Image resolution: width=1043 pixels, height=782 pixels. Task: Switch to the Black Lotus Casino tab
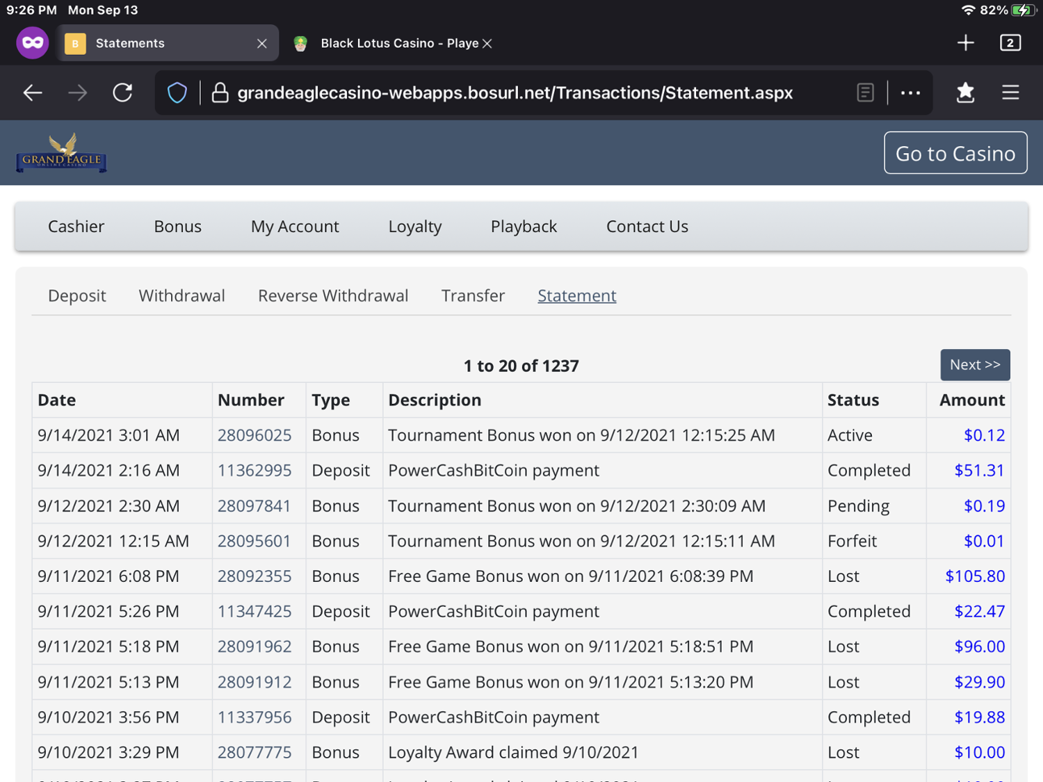(399, 43)
